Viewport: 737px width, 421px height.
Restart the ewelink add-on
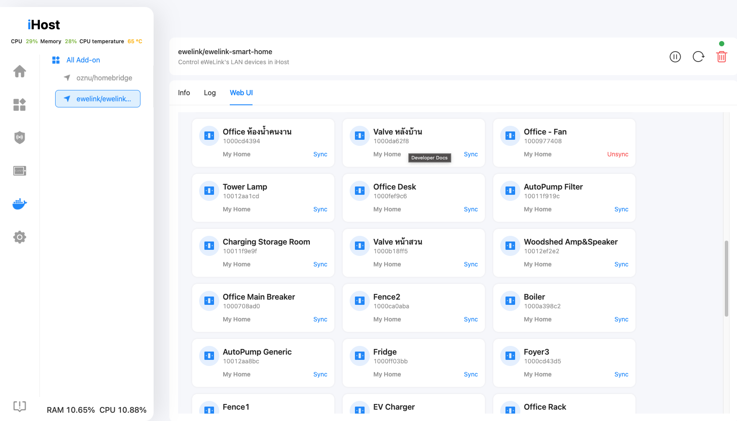[698, 57]
